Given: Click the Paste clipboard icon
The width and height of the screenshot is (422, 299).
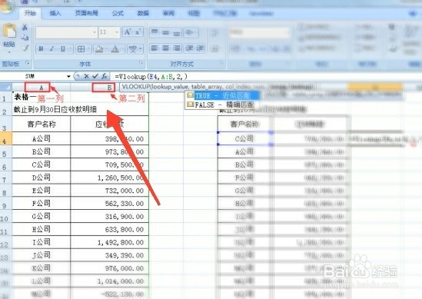Looking at the screenshot, I should 9,31.
